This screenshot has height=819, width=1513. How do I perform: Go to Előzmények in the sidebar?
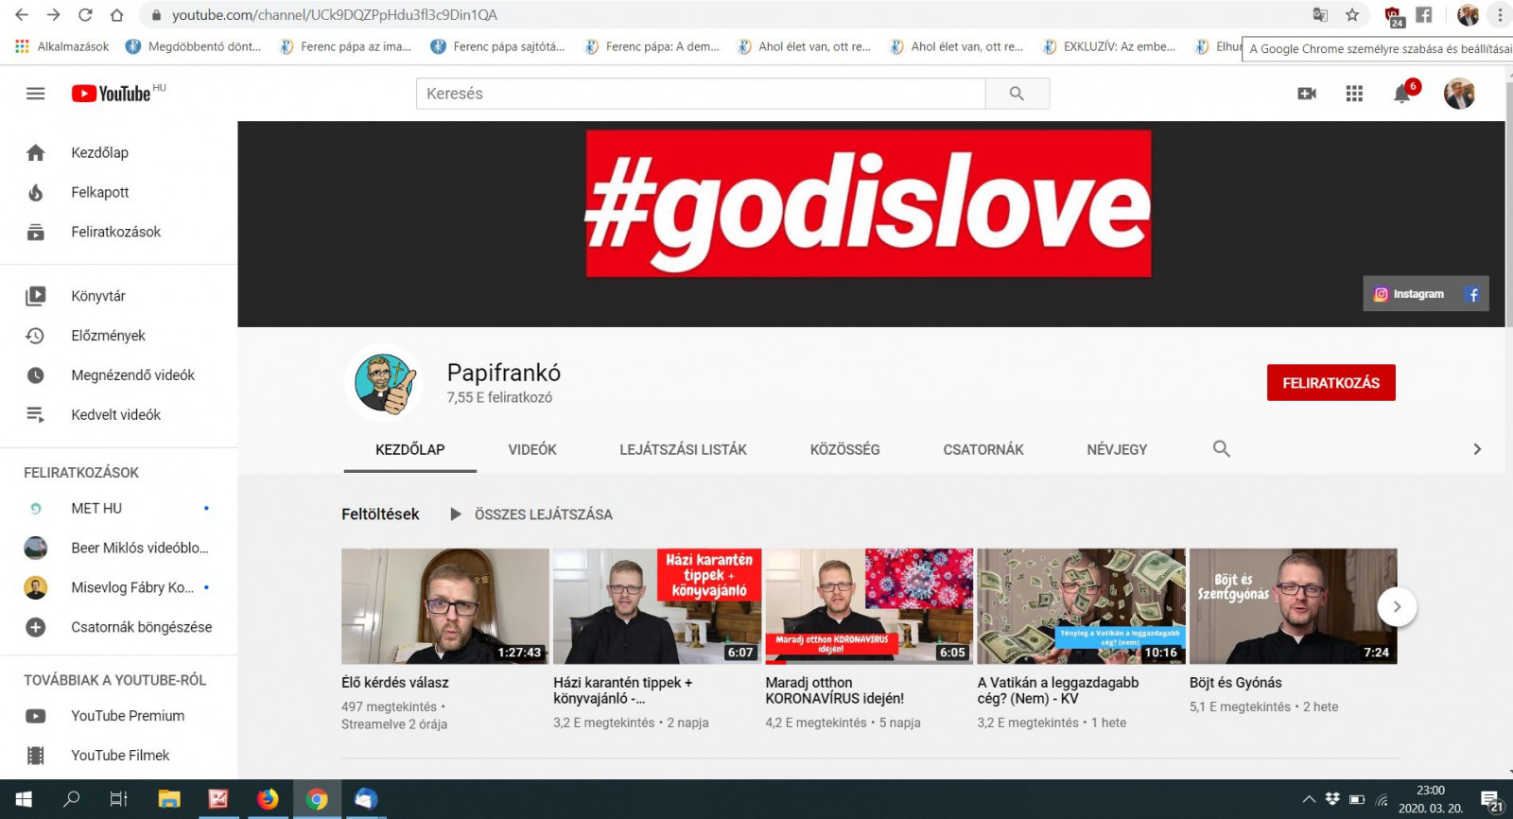(x=108, y=336)
